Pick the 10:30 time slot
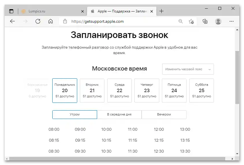Image resolution: width=244 pixels, height=165 pixels. click(106, 151)
